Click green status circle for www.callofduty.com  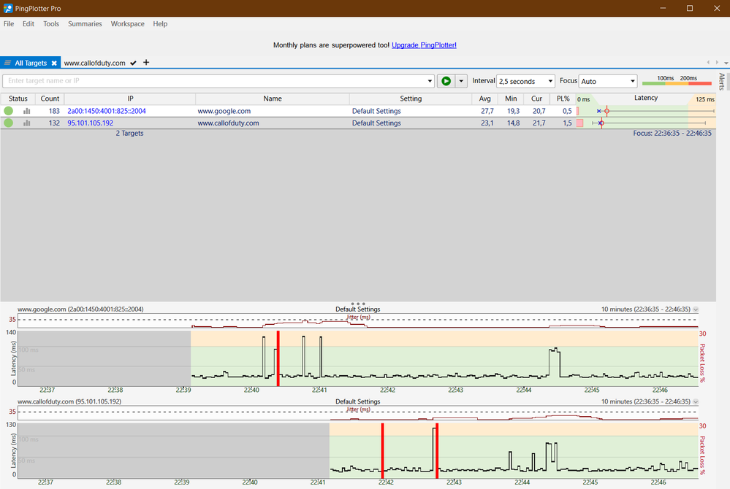9,123
